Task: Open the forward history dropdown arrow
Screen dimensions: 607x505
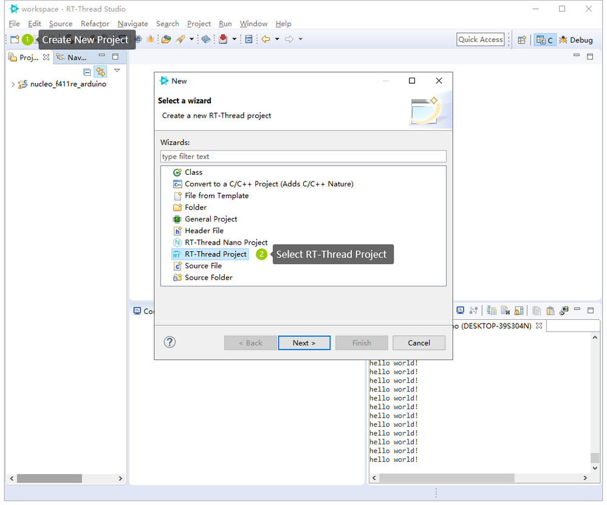Action: [x=300, y=39]
